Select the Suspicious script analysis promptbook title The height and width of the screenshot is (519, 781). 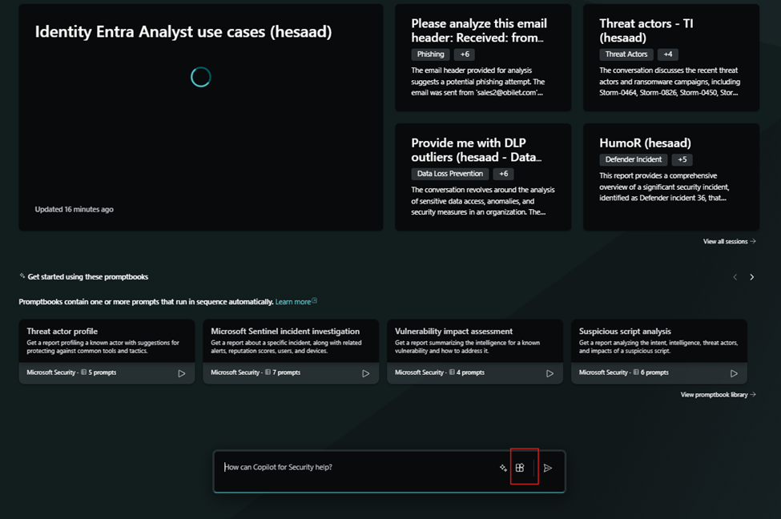(x=625, y=332)
